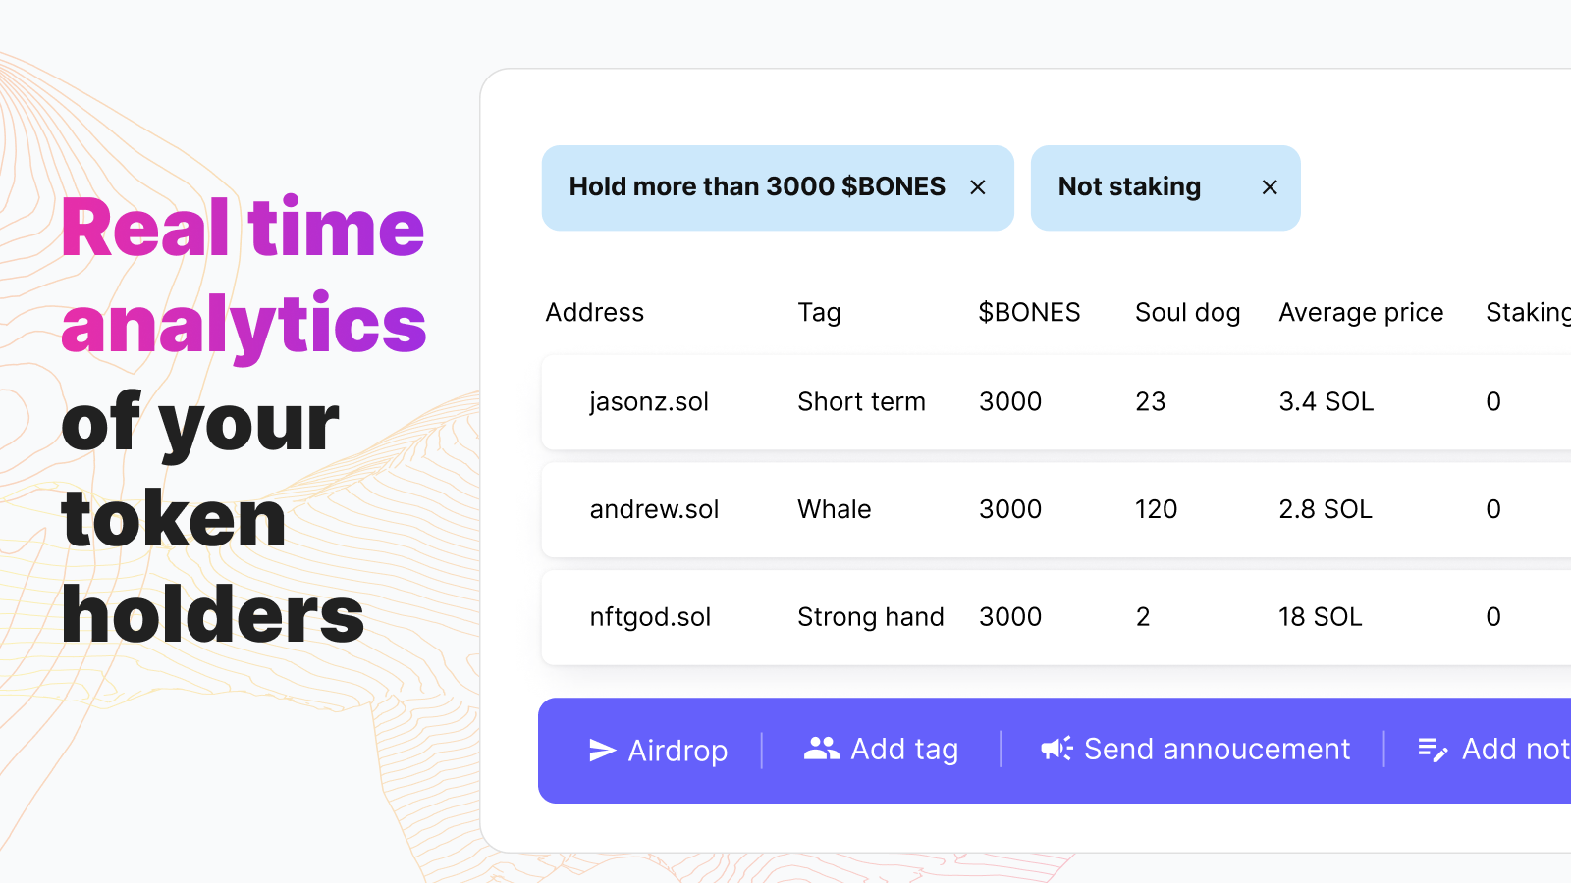Select the Short term tag on jasonz.sol

point(861,401)
